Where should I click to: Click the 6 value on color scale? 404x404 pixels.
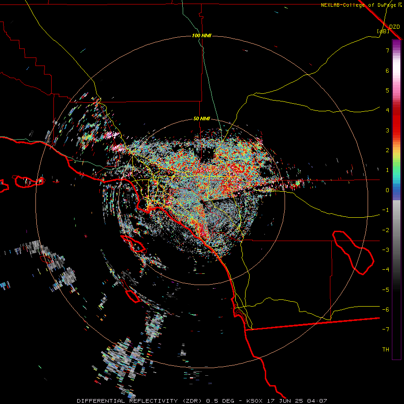[387, 70]
